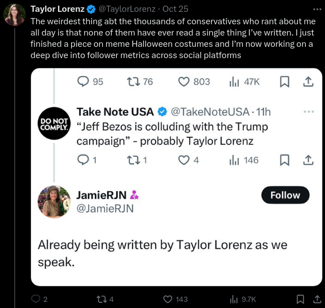The width and height of the screenshot is (325, 308).
Task: Open the embedded screenshot image of quoted tweets
Action: coord(177,177)
